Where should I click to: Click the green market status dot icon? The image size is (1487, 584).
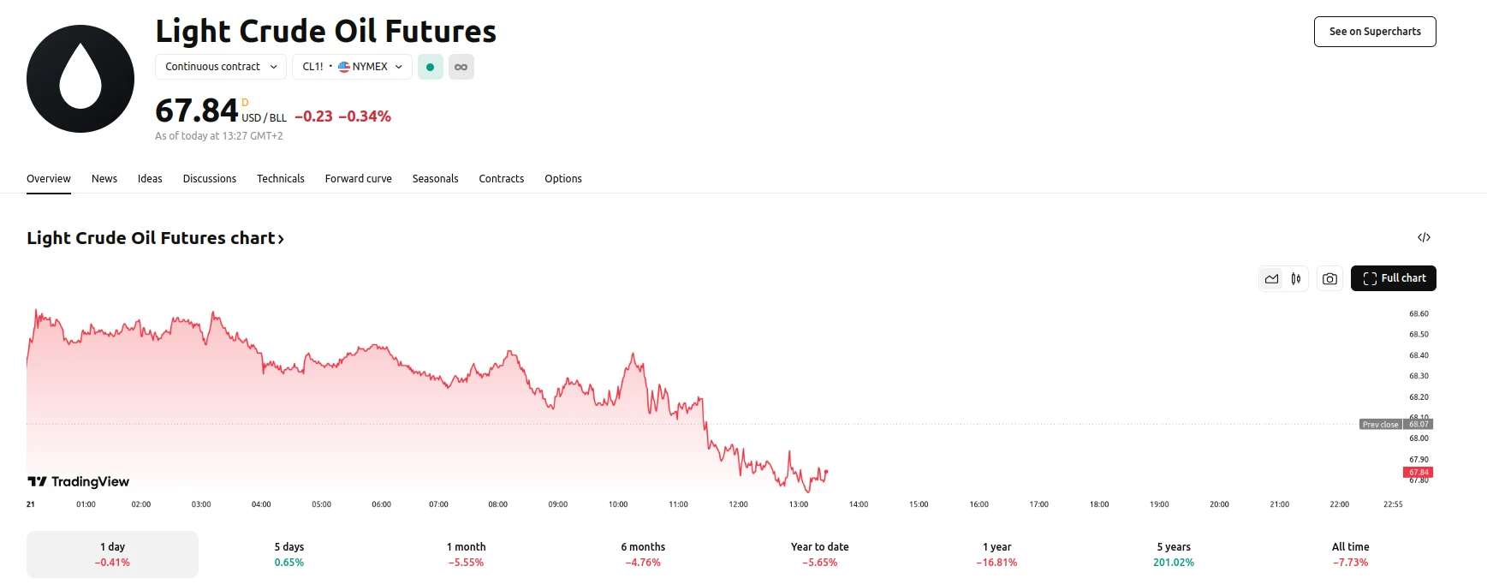[430, 66]
